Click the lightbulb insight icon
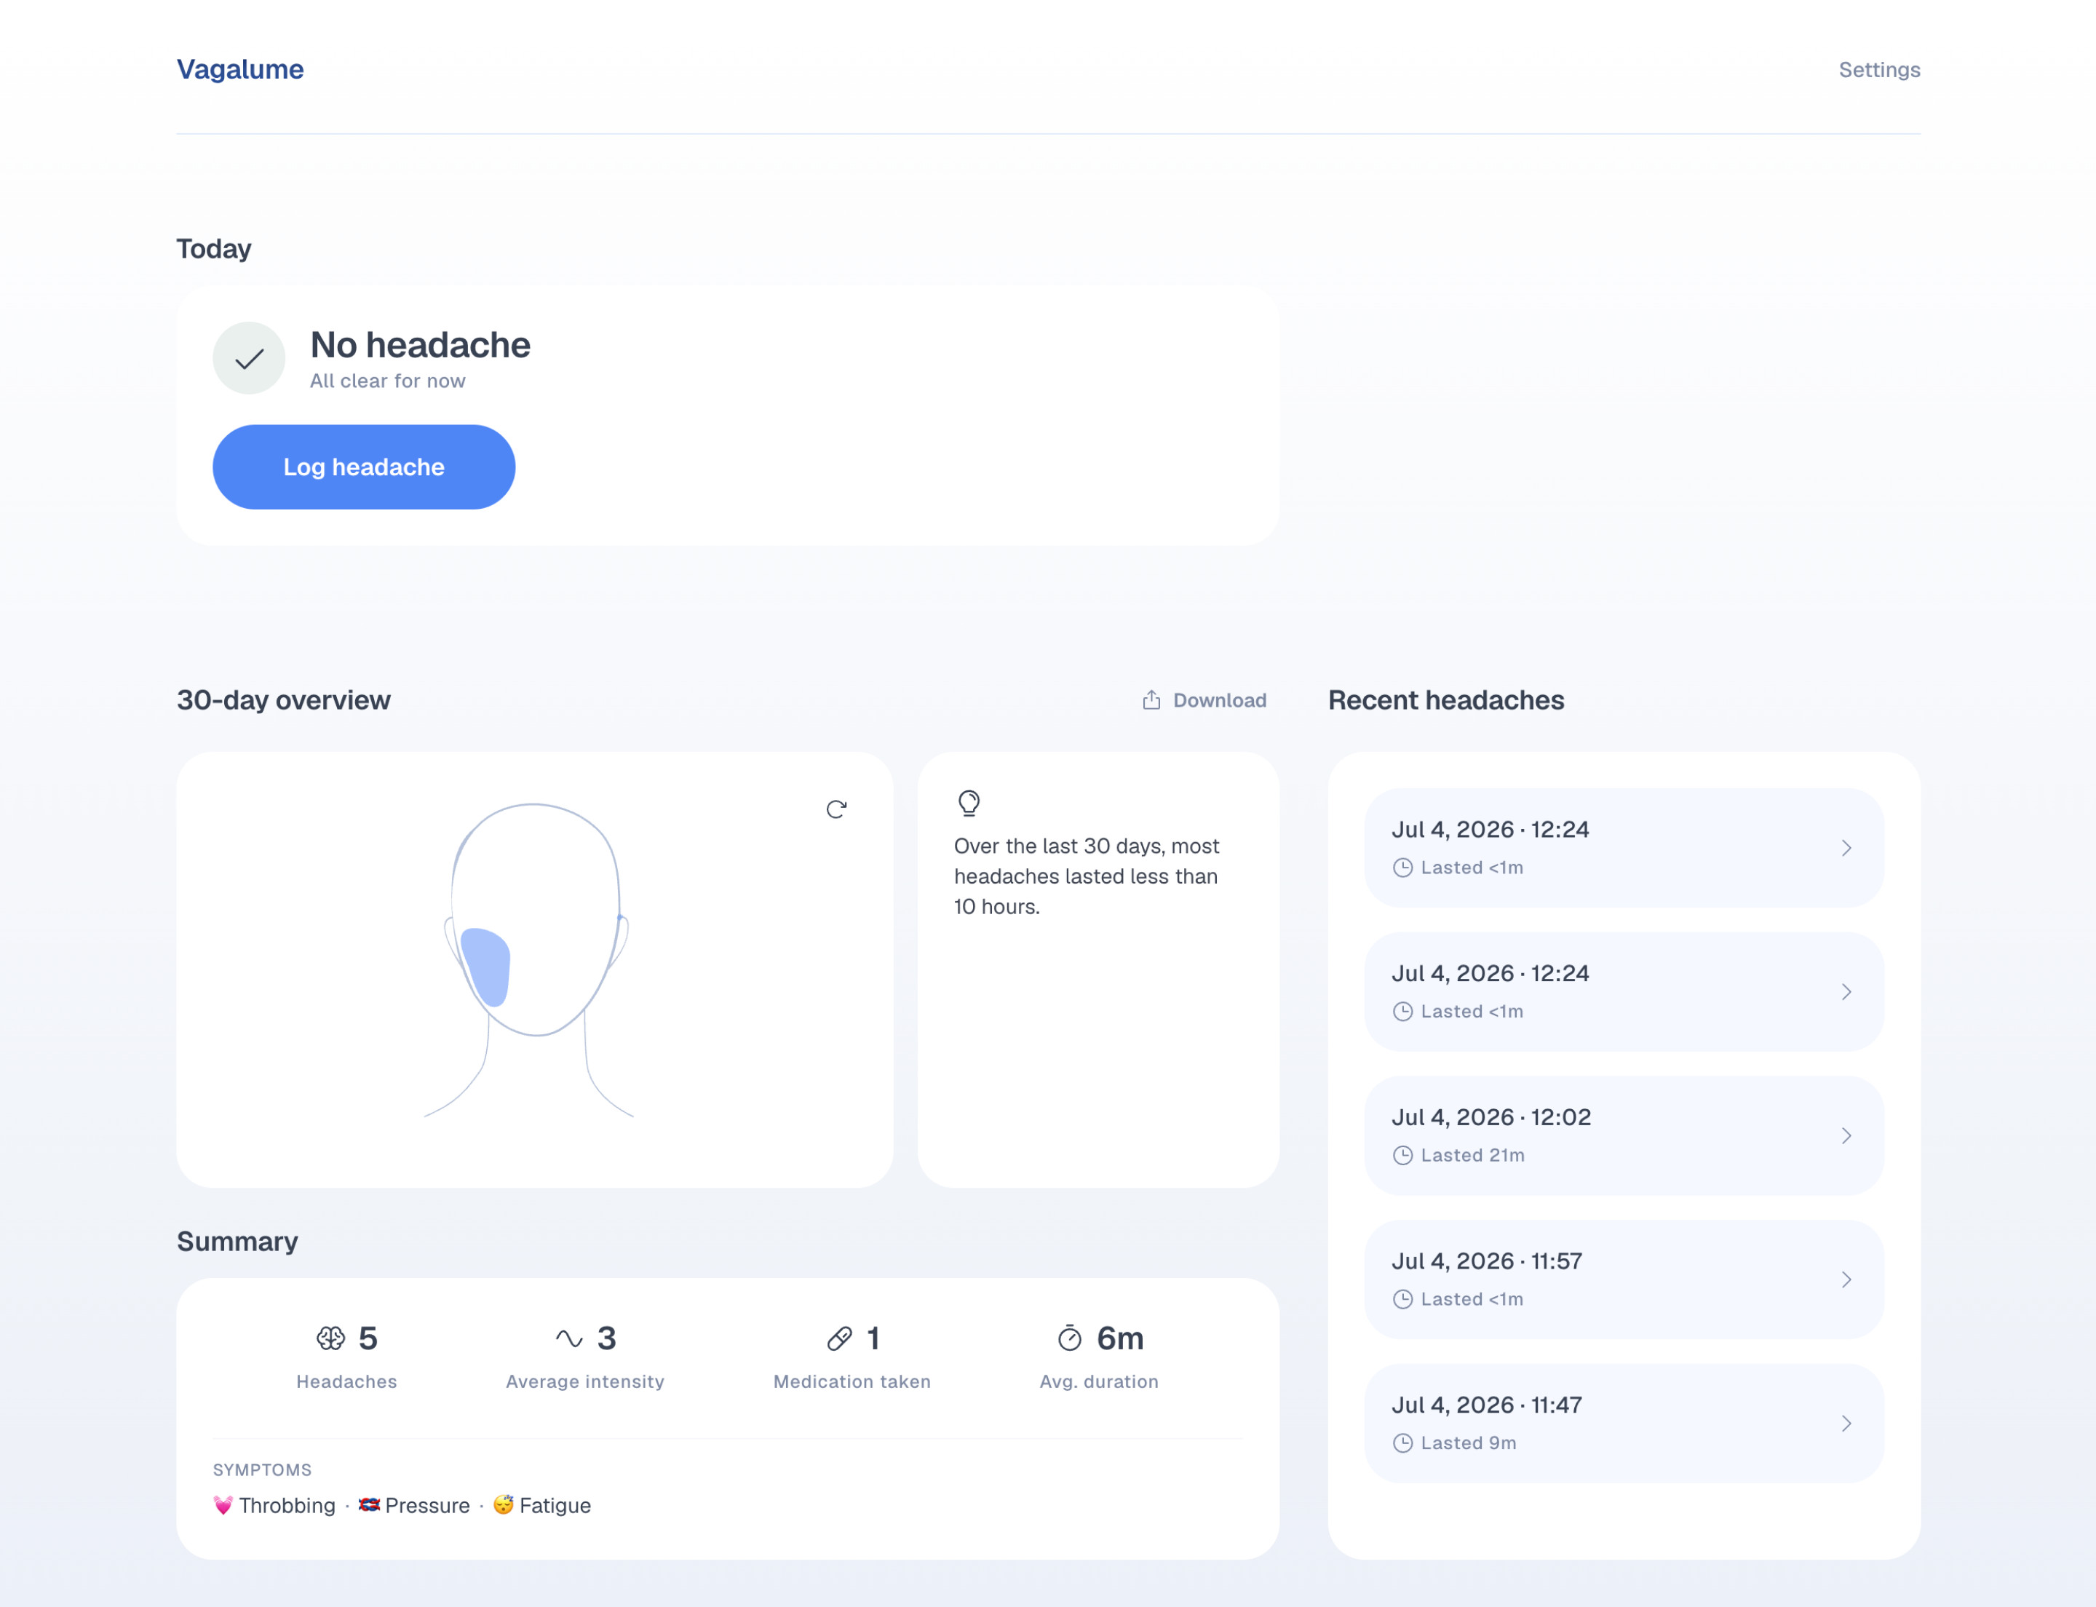 coord(969,803)
